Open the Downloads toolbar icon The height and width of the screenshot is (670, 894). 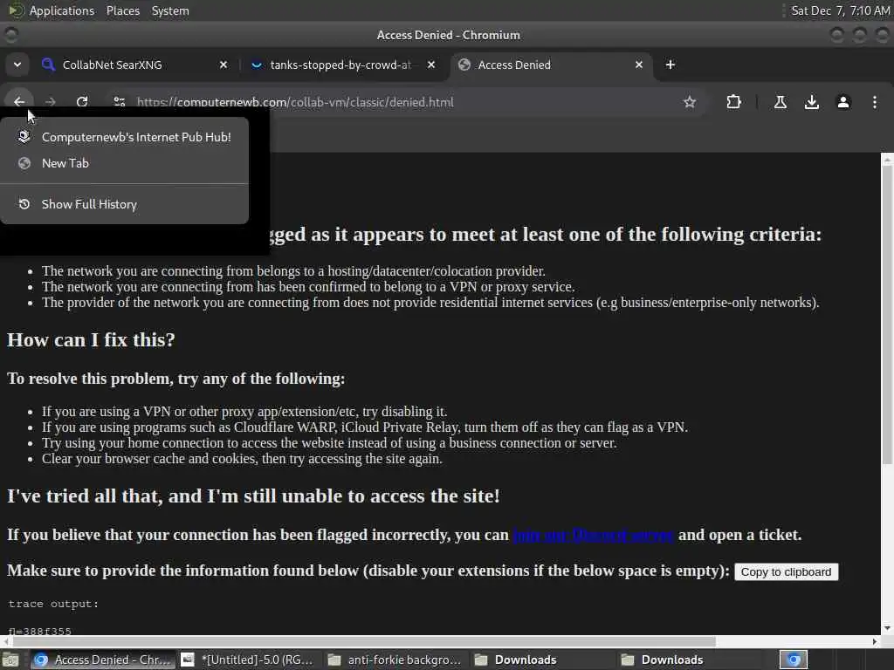(811, 102)
